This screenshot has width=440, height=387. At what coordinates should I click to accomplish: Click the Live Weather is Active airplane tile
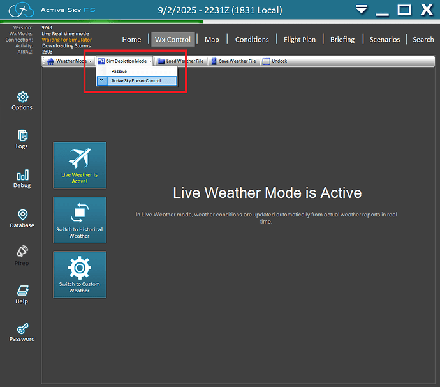[80, 165]
